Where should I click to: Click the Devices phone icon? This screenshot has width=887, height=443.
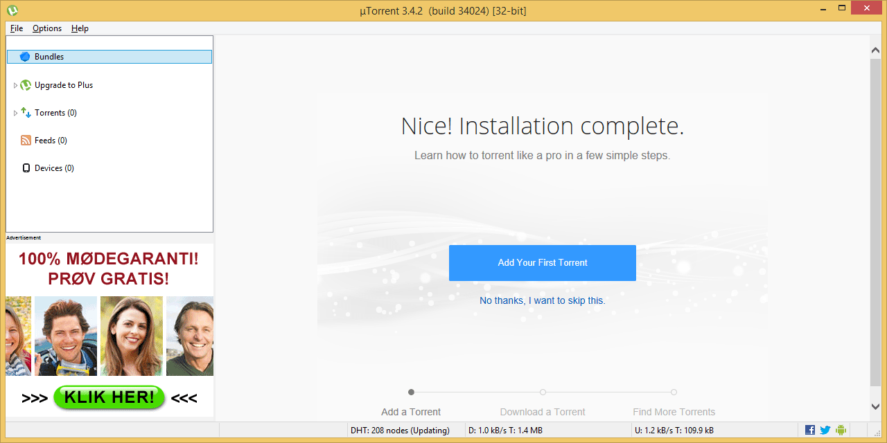26,168
